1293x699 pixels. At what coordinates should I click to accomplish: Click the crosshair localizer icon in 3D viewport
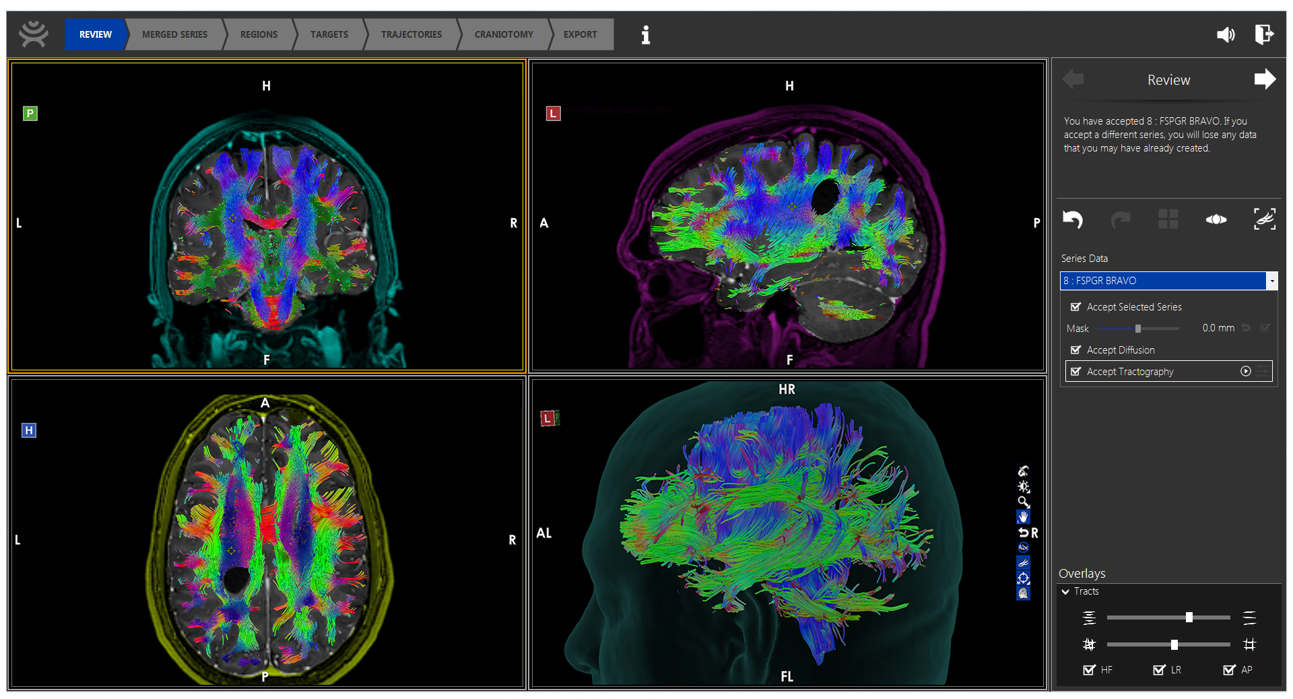click(x=1023, y=577)
